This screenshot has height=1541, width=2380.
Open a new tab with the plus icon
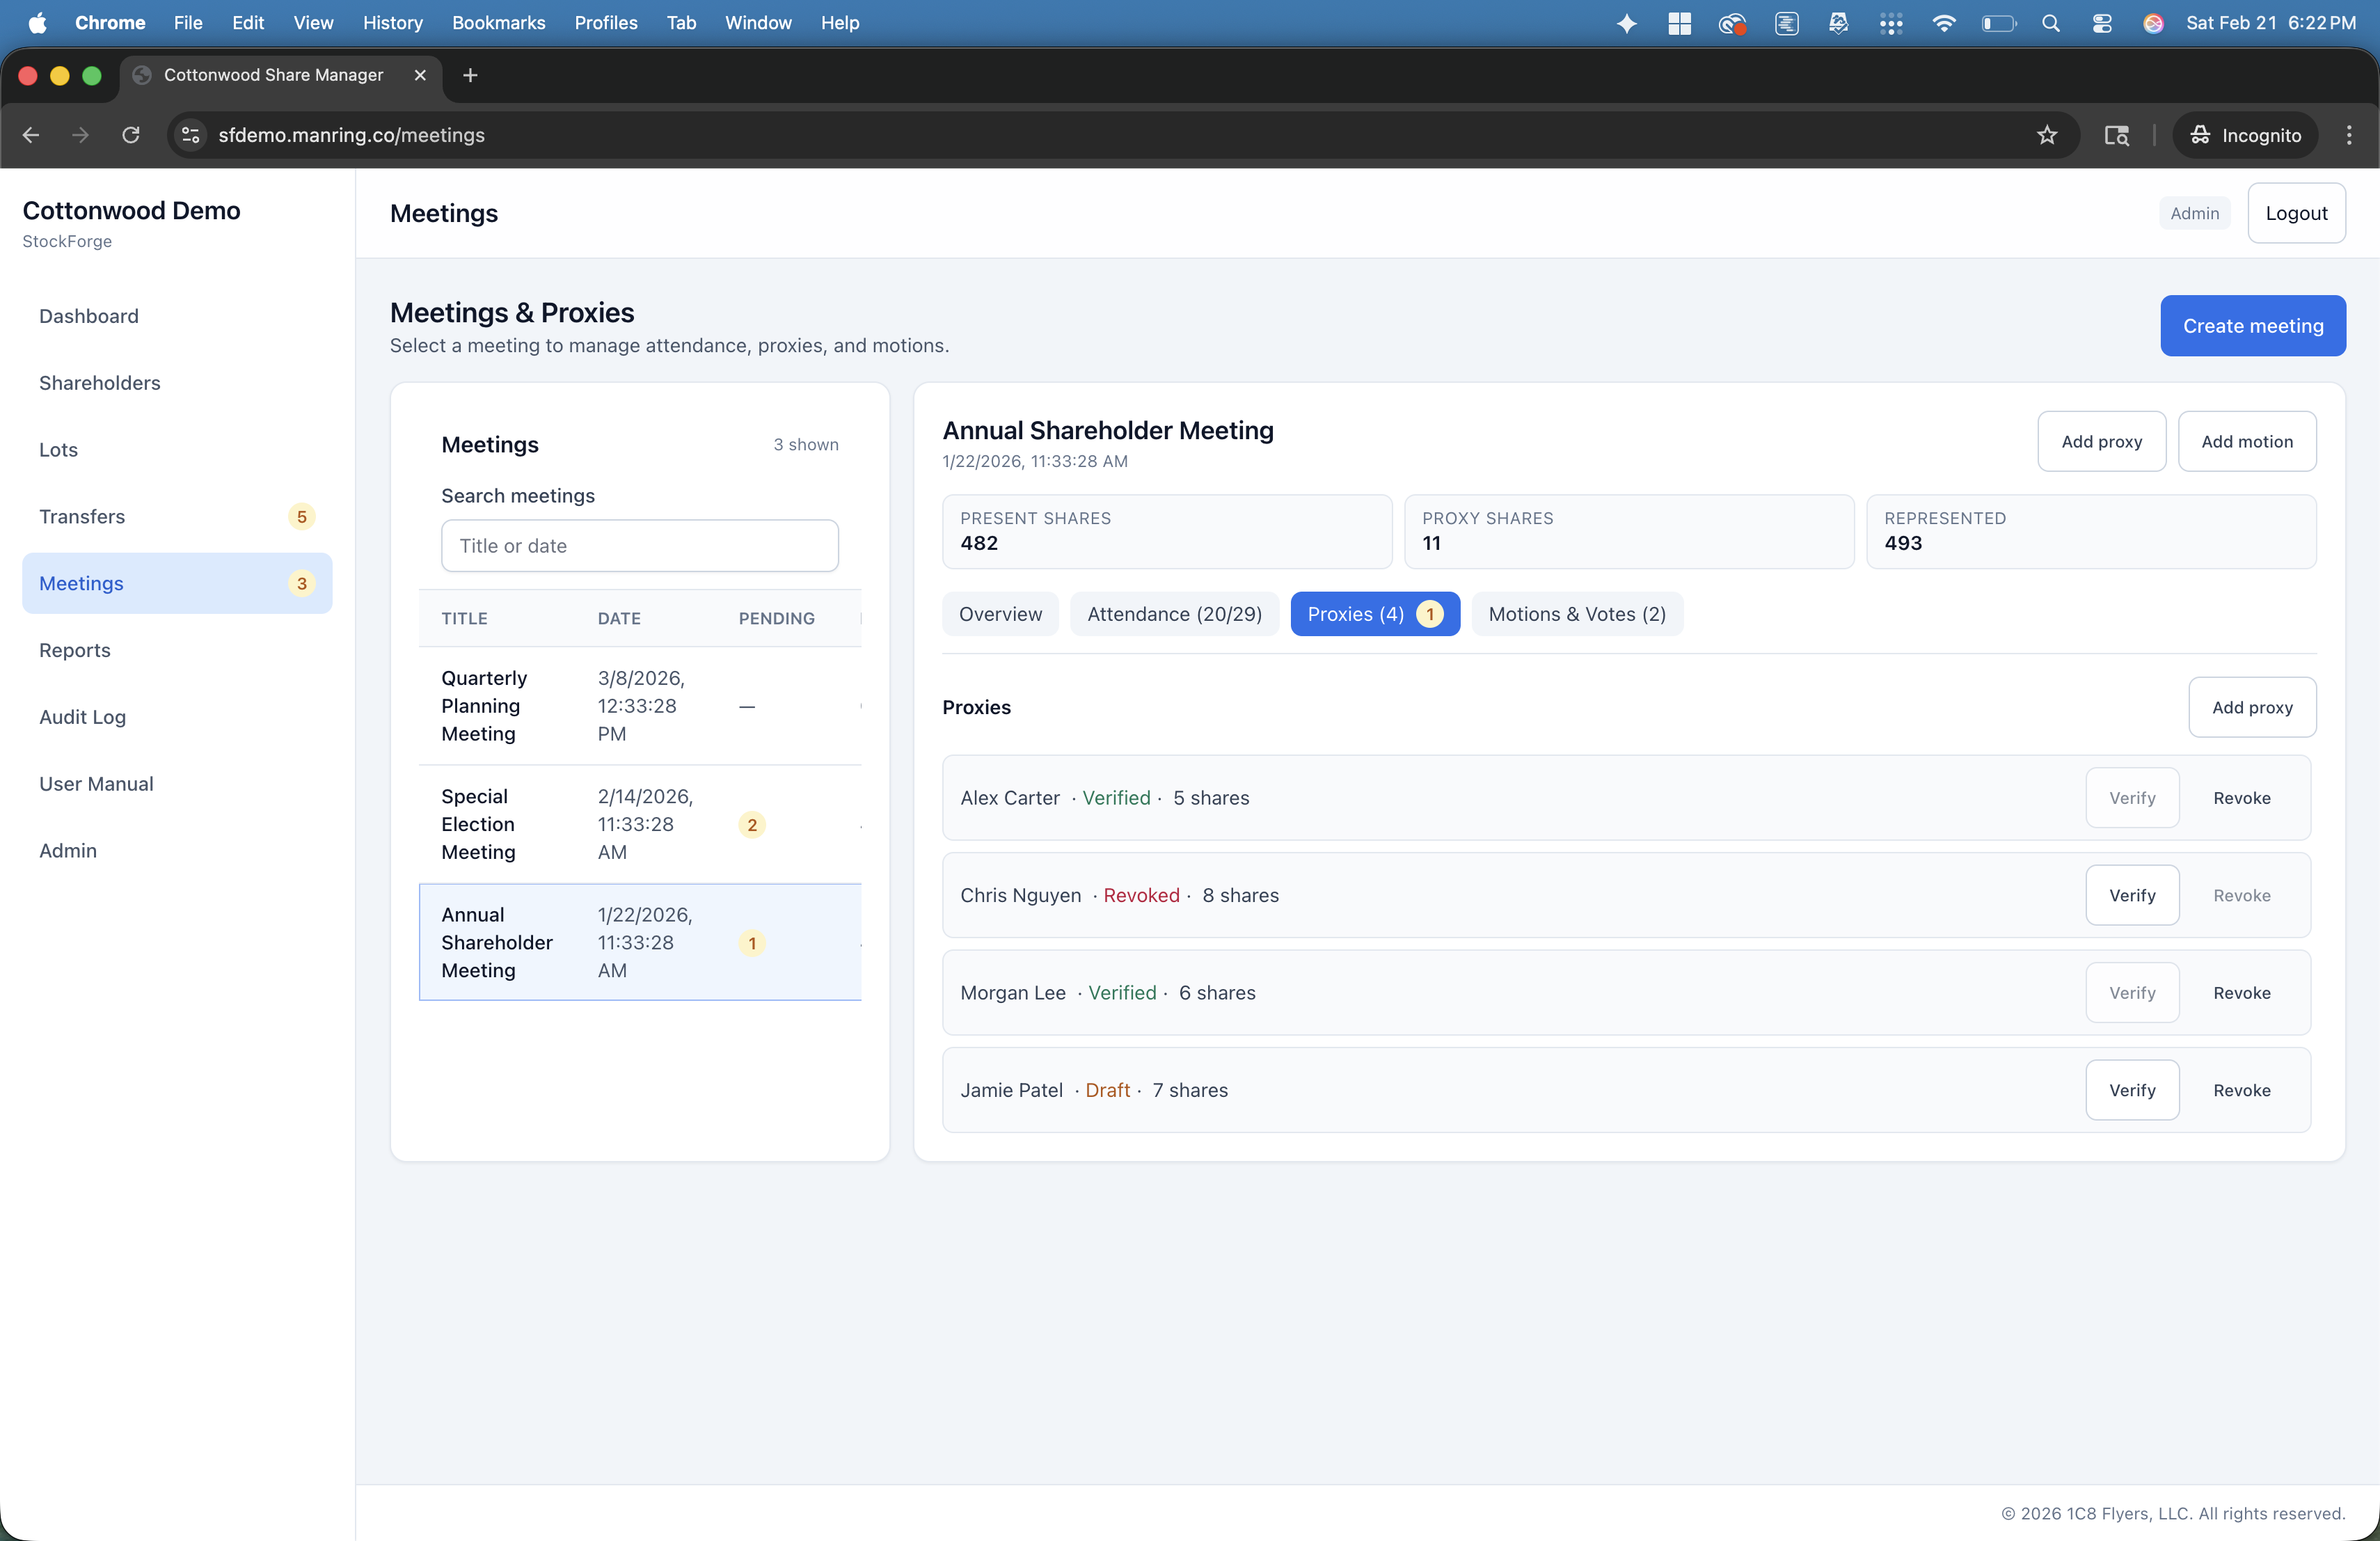click(469, 75)
